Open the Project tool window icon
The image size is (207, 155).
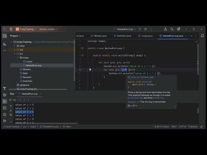[5, 36]
